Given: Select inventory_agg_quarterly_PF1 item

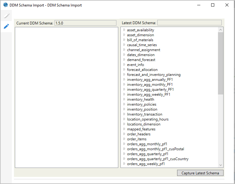Looking at the screenshot, I should coord(150,90).
